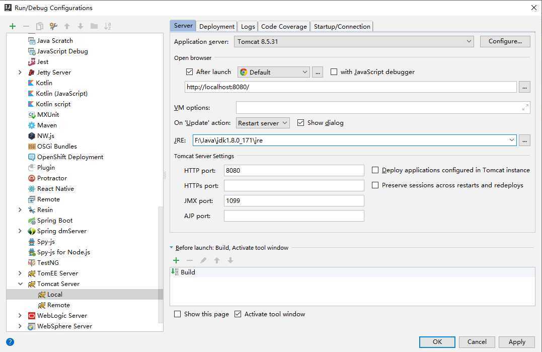The width and height of the screenshot is (542, 352).
Task: Click browse button next to JRE field
Action: (x=524, y=140)
